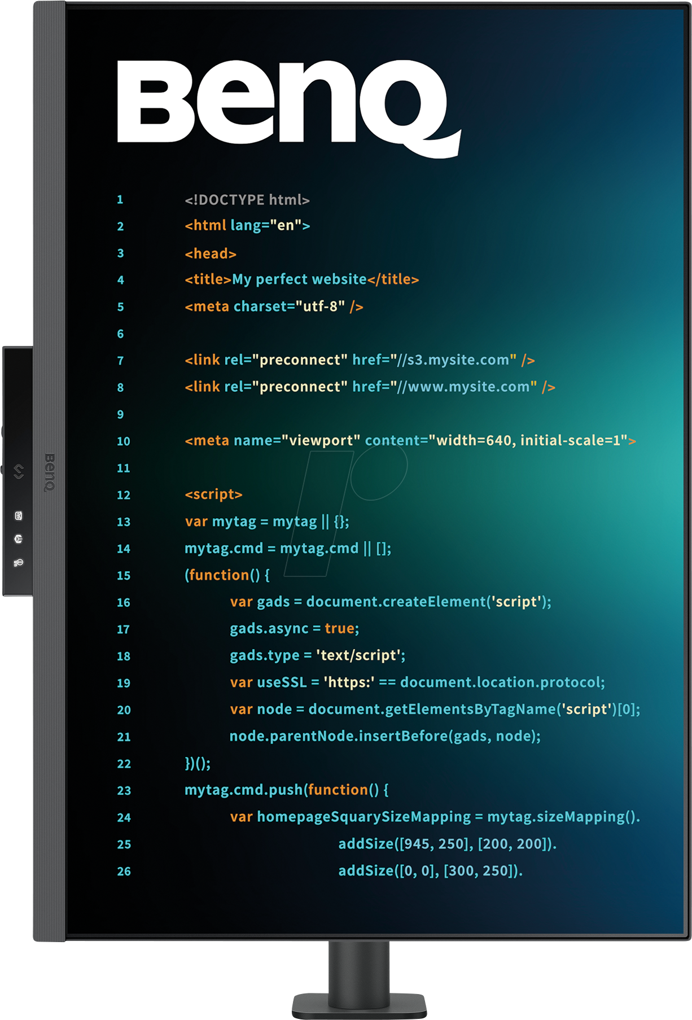
Task: Tap the coding mode brackets icon
Action: pos(19,471)
